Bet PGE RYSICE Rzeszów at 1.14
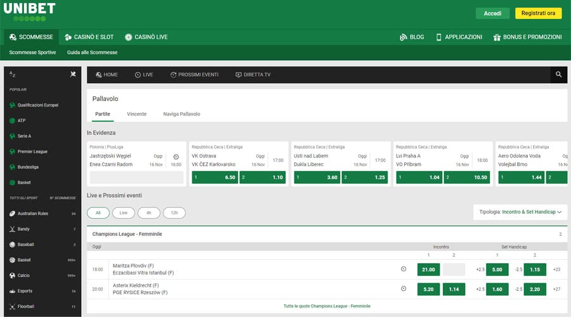The image size is (571, 317). coord(454,289)
